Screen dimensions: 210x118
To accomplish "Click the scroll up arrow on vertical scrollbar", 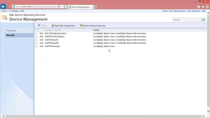I will pyautogui.click(x=208, y=13).
